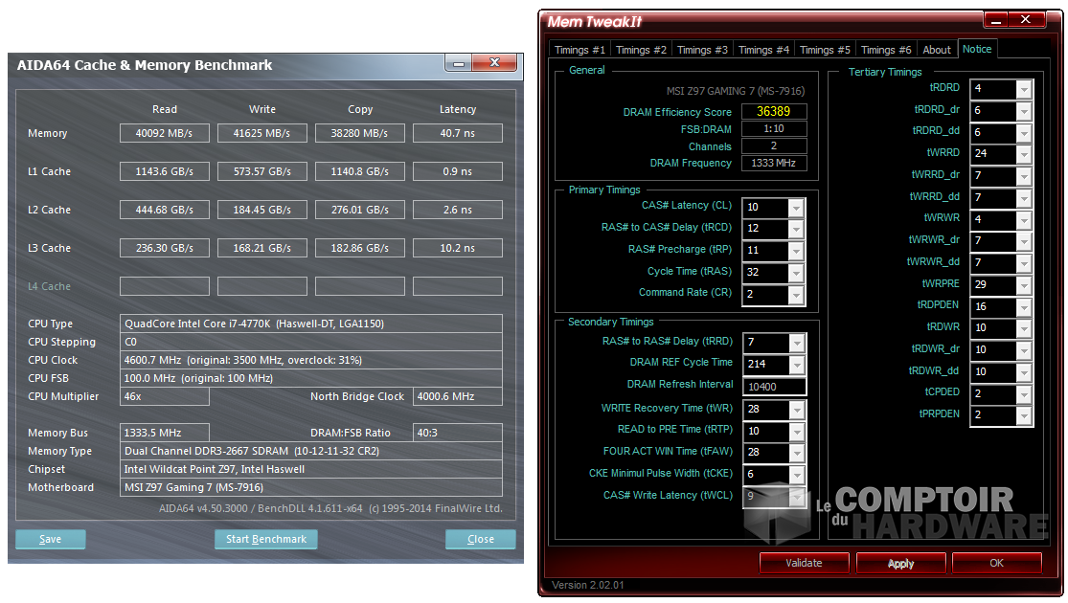1068x603 pixels.
Task: Open the About tab
Action: 936,50
